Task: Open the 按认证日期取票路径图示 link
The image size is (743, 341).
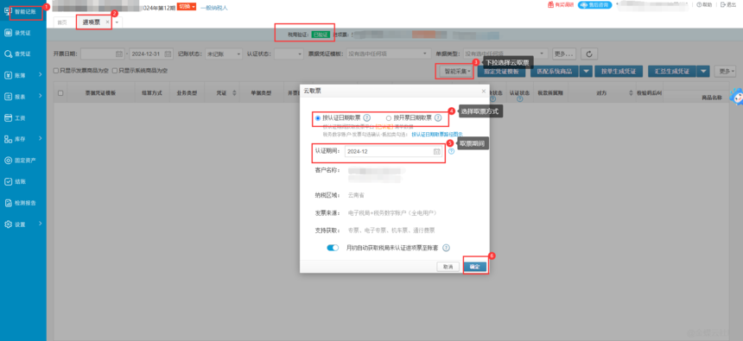Action: click(x=436, y=135)
